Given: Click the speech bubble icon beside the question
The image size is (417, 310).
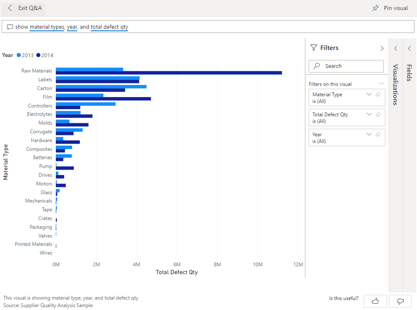Looking at the screenshot, I should pos(10,26).
